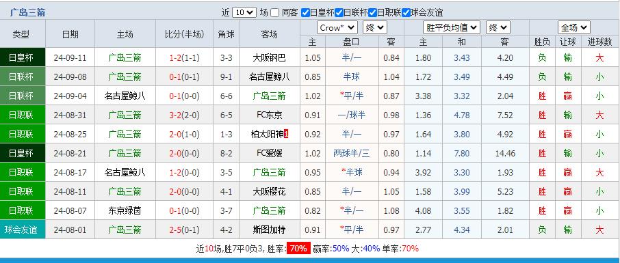Click the 进球数 column header
Viewport: 620px width, 263px height.
pos(600,42)
